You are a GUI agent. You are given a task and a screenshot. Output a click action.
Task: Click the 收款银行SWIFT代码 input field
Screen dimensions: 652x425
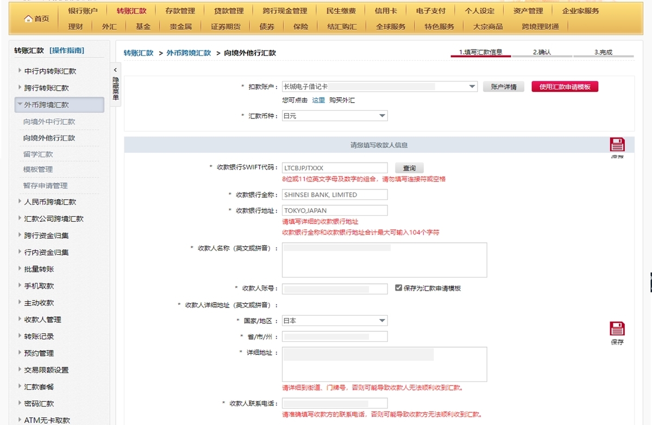[334, 167]
